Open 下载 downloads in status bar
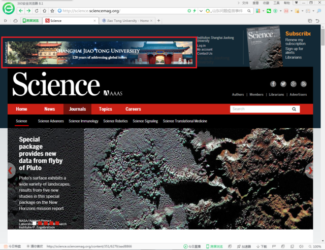Screen dimensions: 325x250 click(262, 246)
